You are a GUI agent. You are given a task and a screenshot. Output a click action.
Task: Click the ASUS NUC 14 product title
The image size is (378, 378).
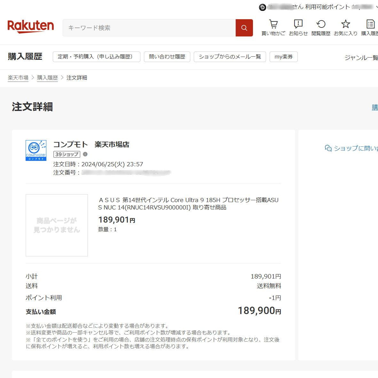coord(188,204)
